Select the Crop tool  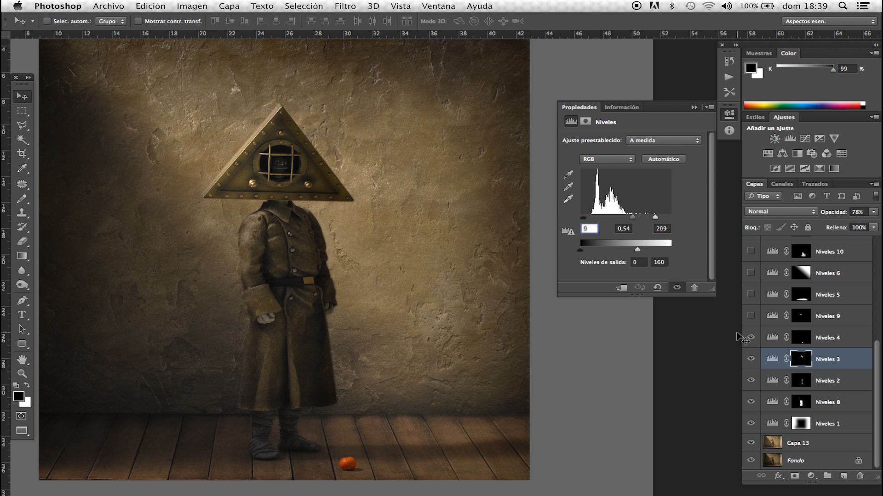tap(22, 154)
